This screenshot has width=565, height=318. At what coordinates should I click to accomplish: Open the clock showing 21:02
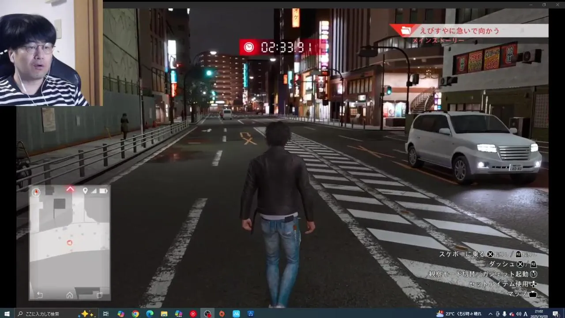(x=539, y=314)
